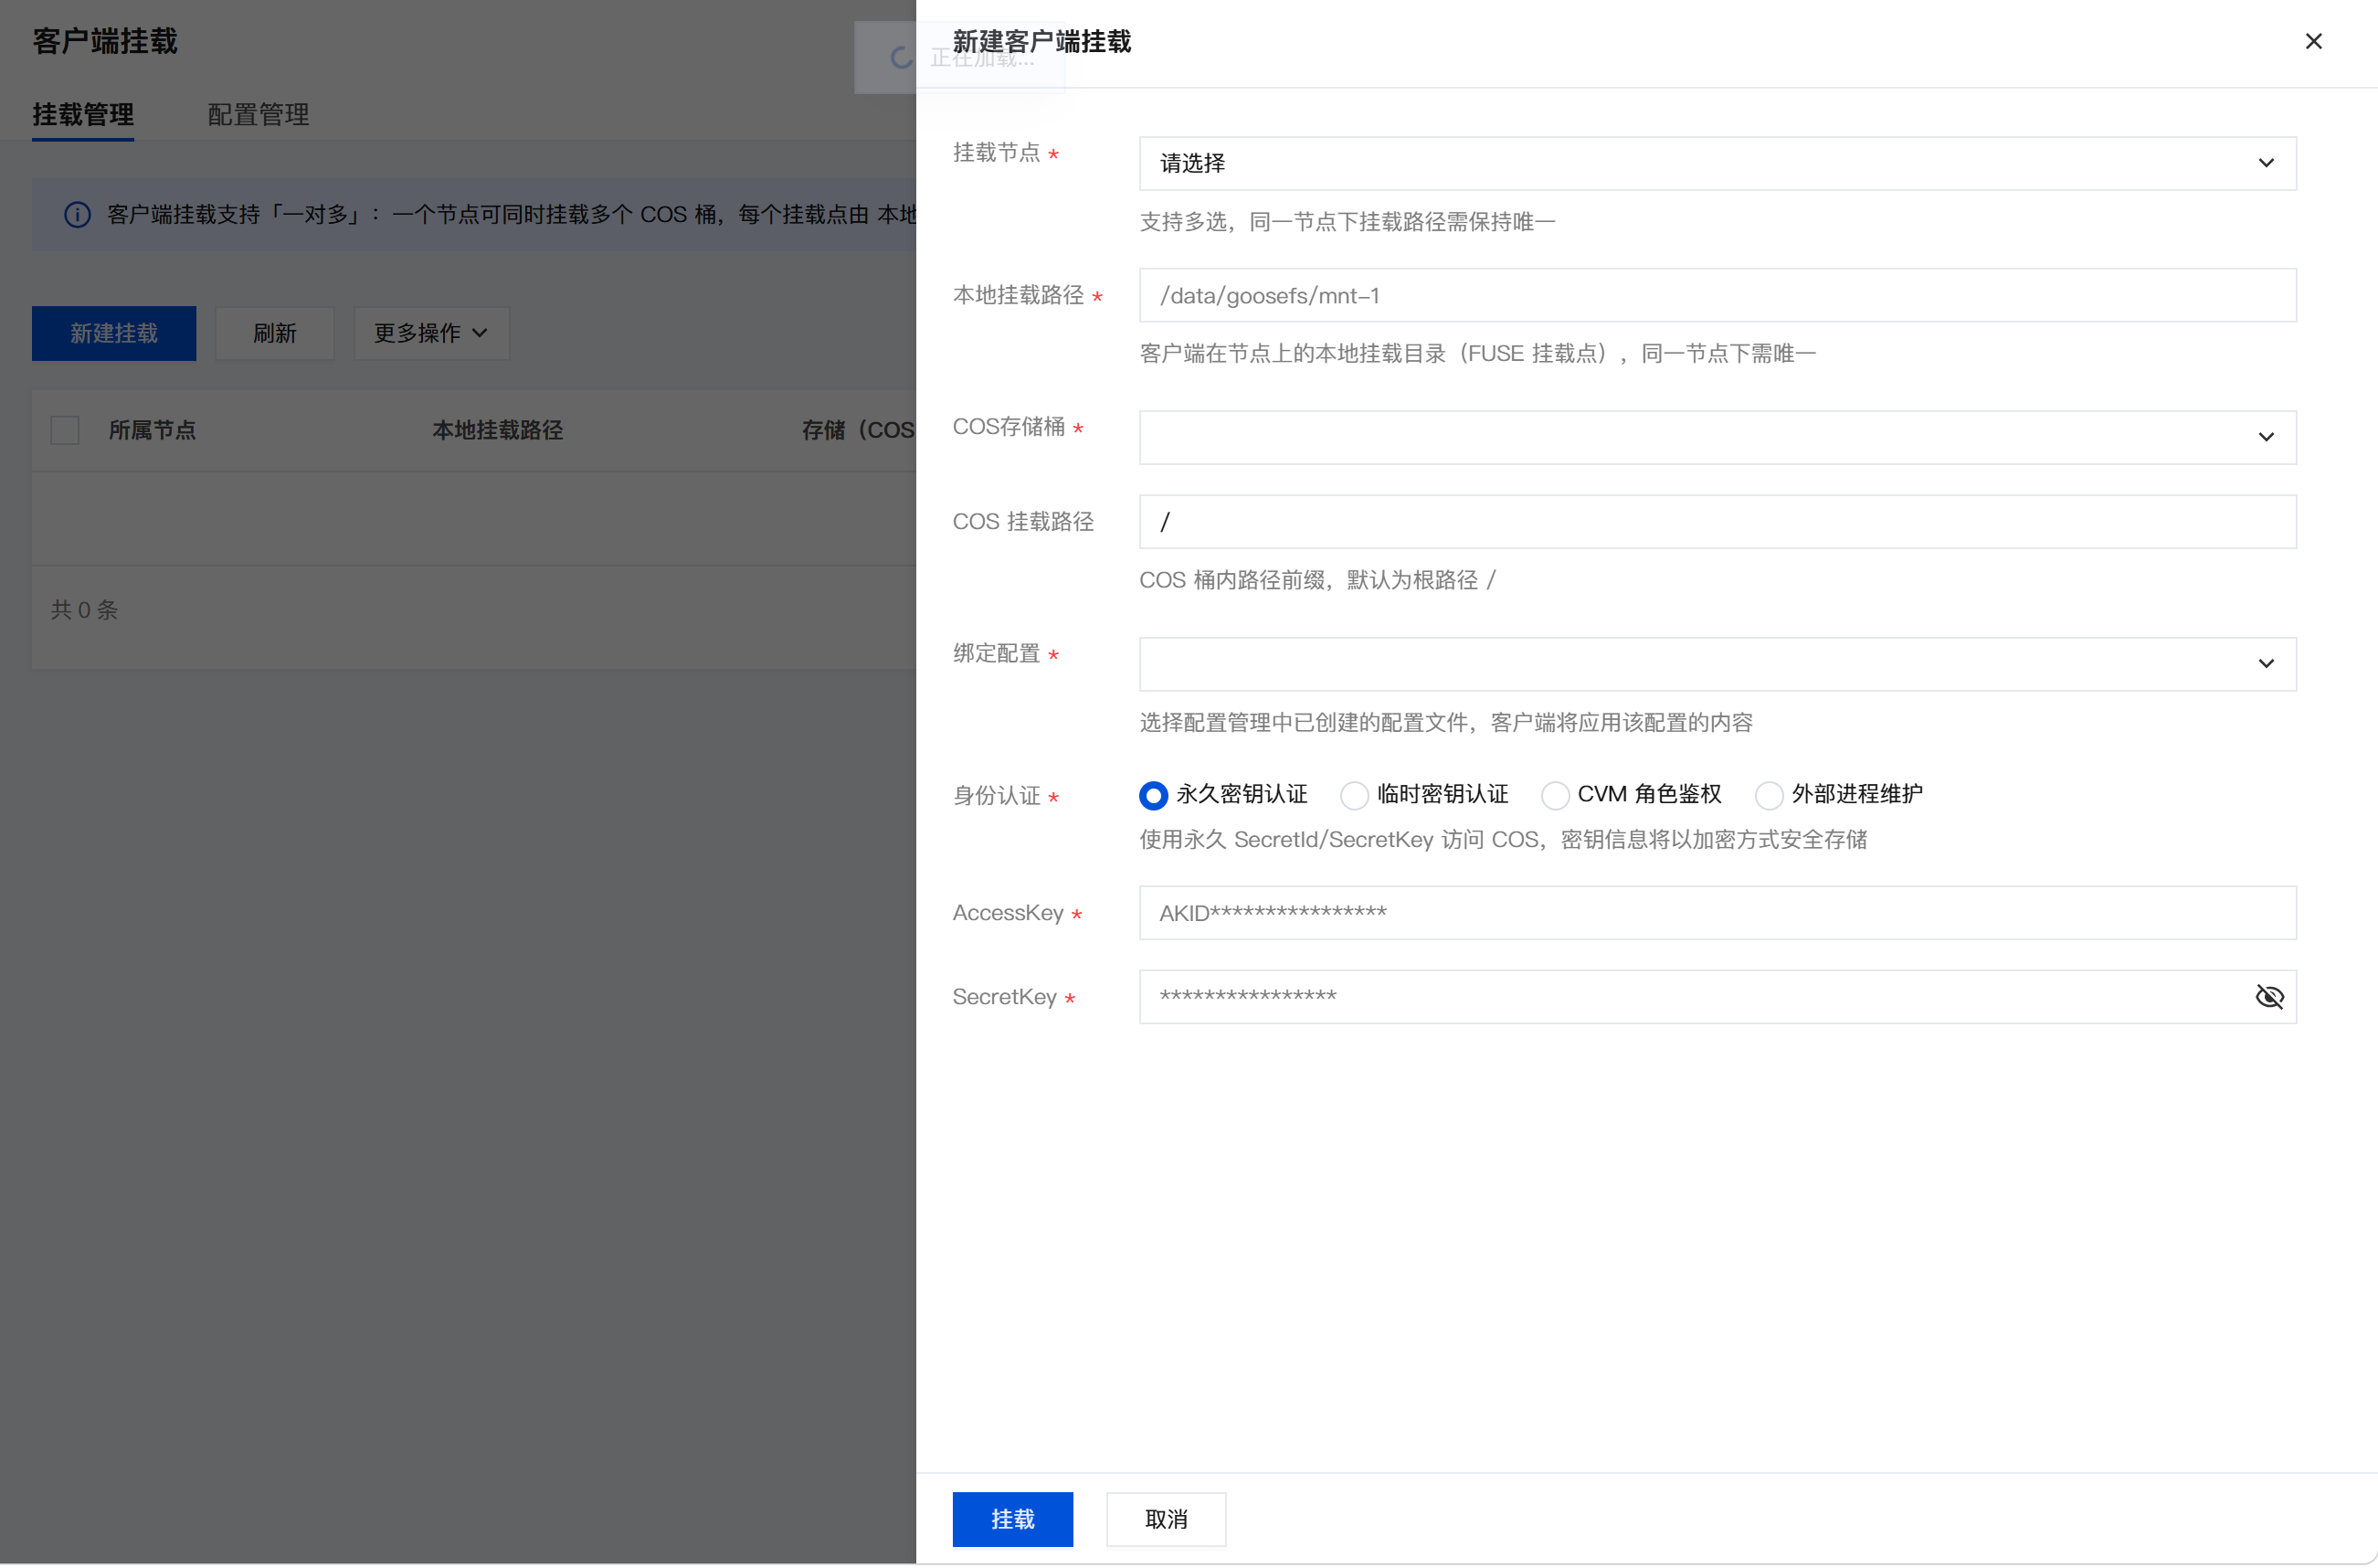Select 永久密钥认证 radio option
2378x1568 pixels.
tap(1153, 795)
